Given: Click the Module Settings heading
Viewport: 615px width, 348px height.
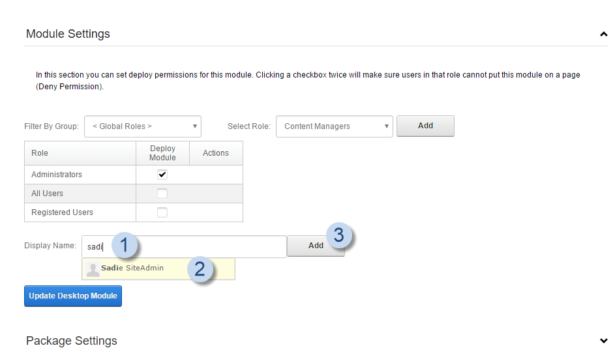Looking at the screenshot, I should click(x=68, y=34).
